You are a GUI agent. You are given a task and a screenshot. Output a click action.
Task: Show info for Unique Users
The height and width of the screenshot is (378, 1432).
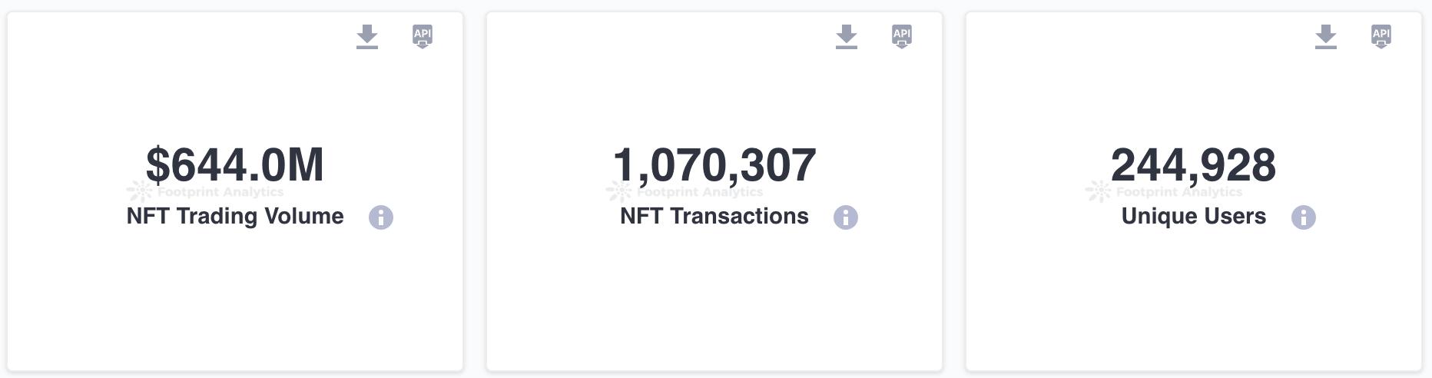click(x=1304, y=217)
